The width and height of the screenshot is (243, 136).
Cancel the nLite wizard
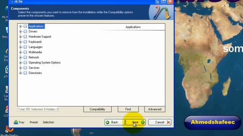pyautogui.click(x=160, y=122)
